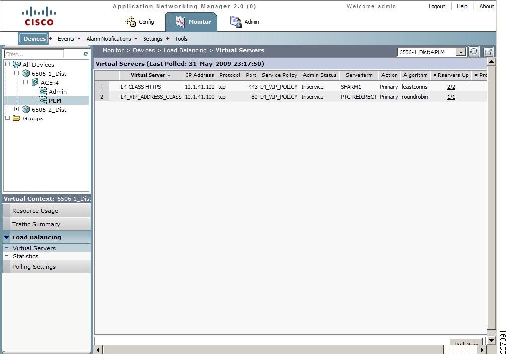Sort by IP Address column
The width and height of the screenshot is (506, 354).
[x=200, y=75]
